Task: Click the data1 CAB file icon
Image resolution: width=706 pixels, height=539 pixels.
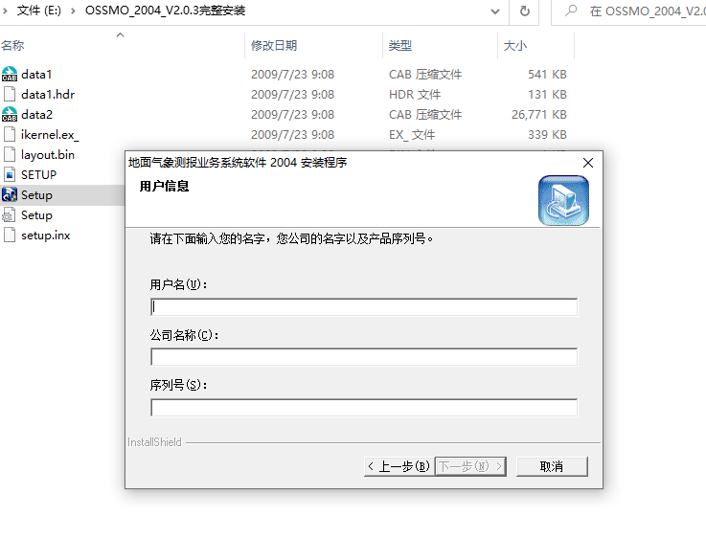Action: tap(10, 74)
